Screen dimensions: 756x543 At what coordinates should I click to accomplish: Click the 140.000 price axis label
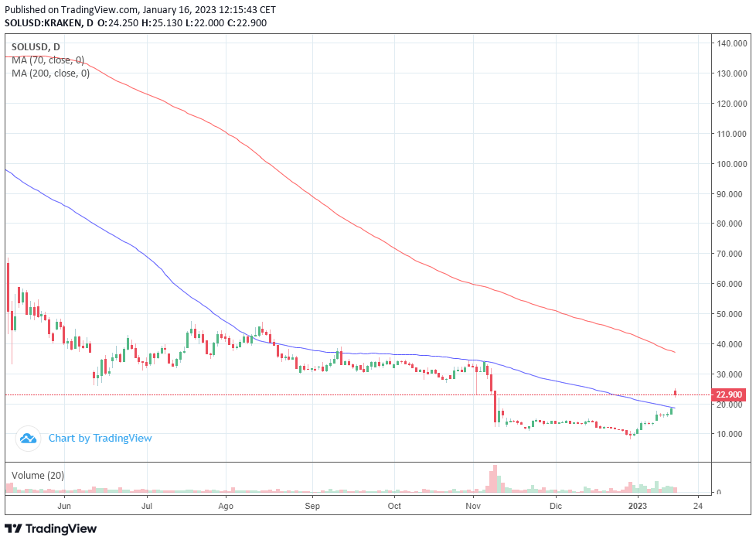pyautogui.click(x=732, y=43)
